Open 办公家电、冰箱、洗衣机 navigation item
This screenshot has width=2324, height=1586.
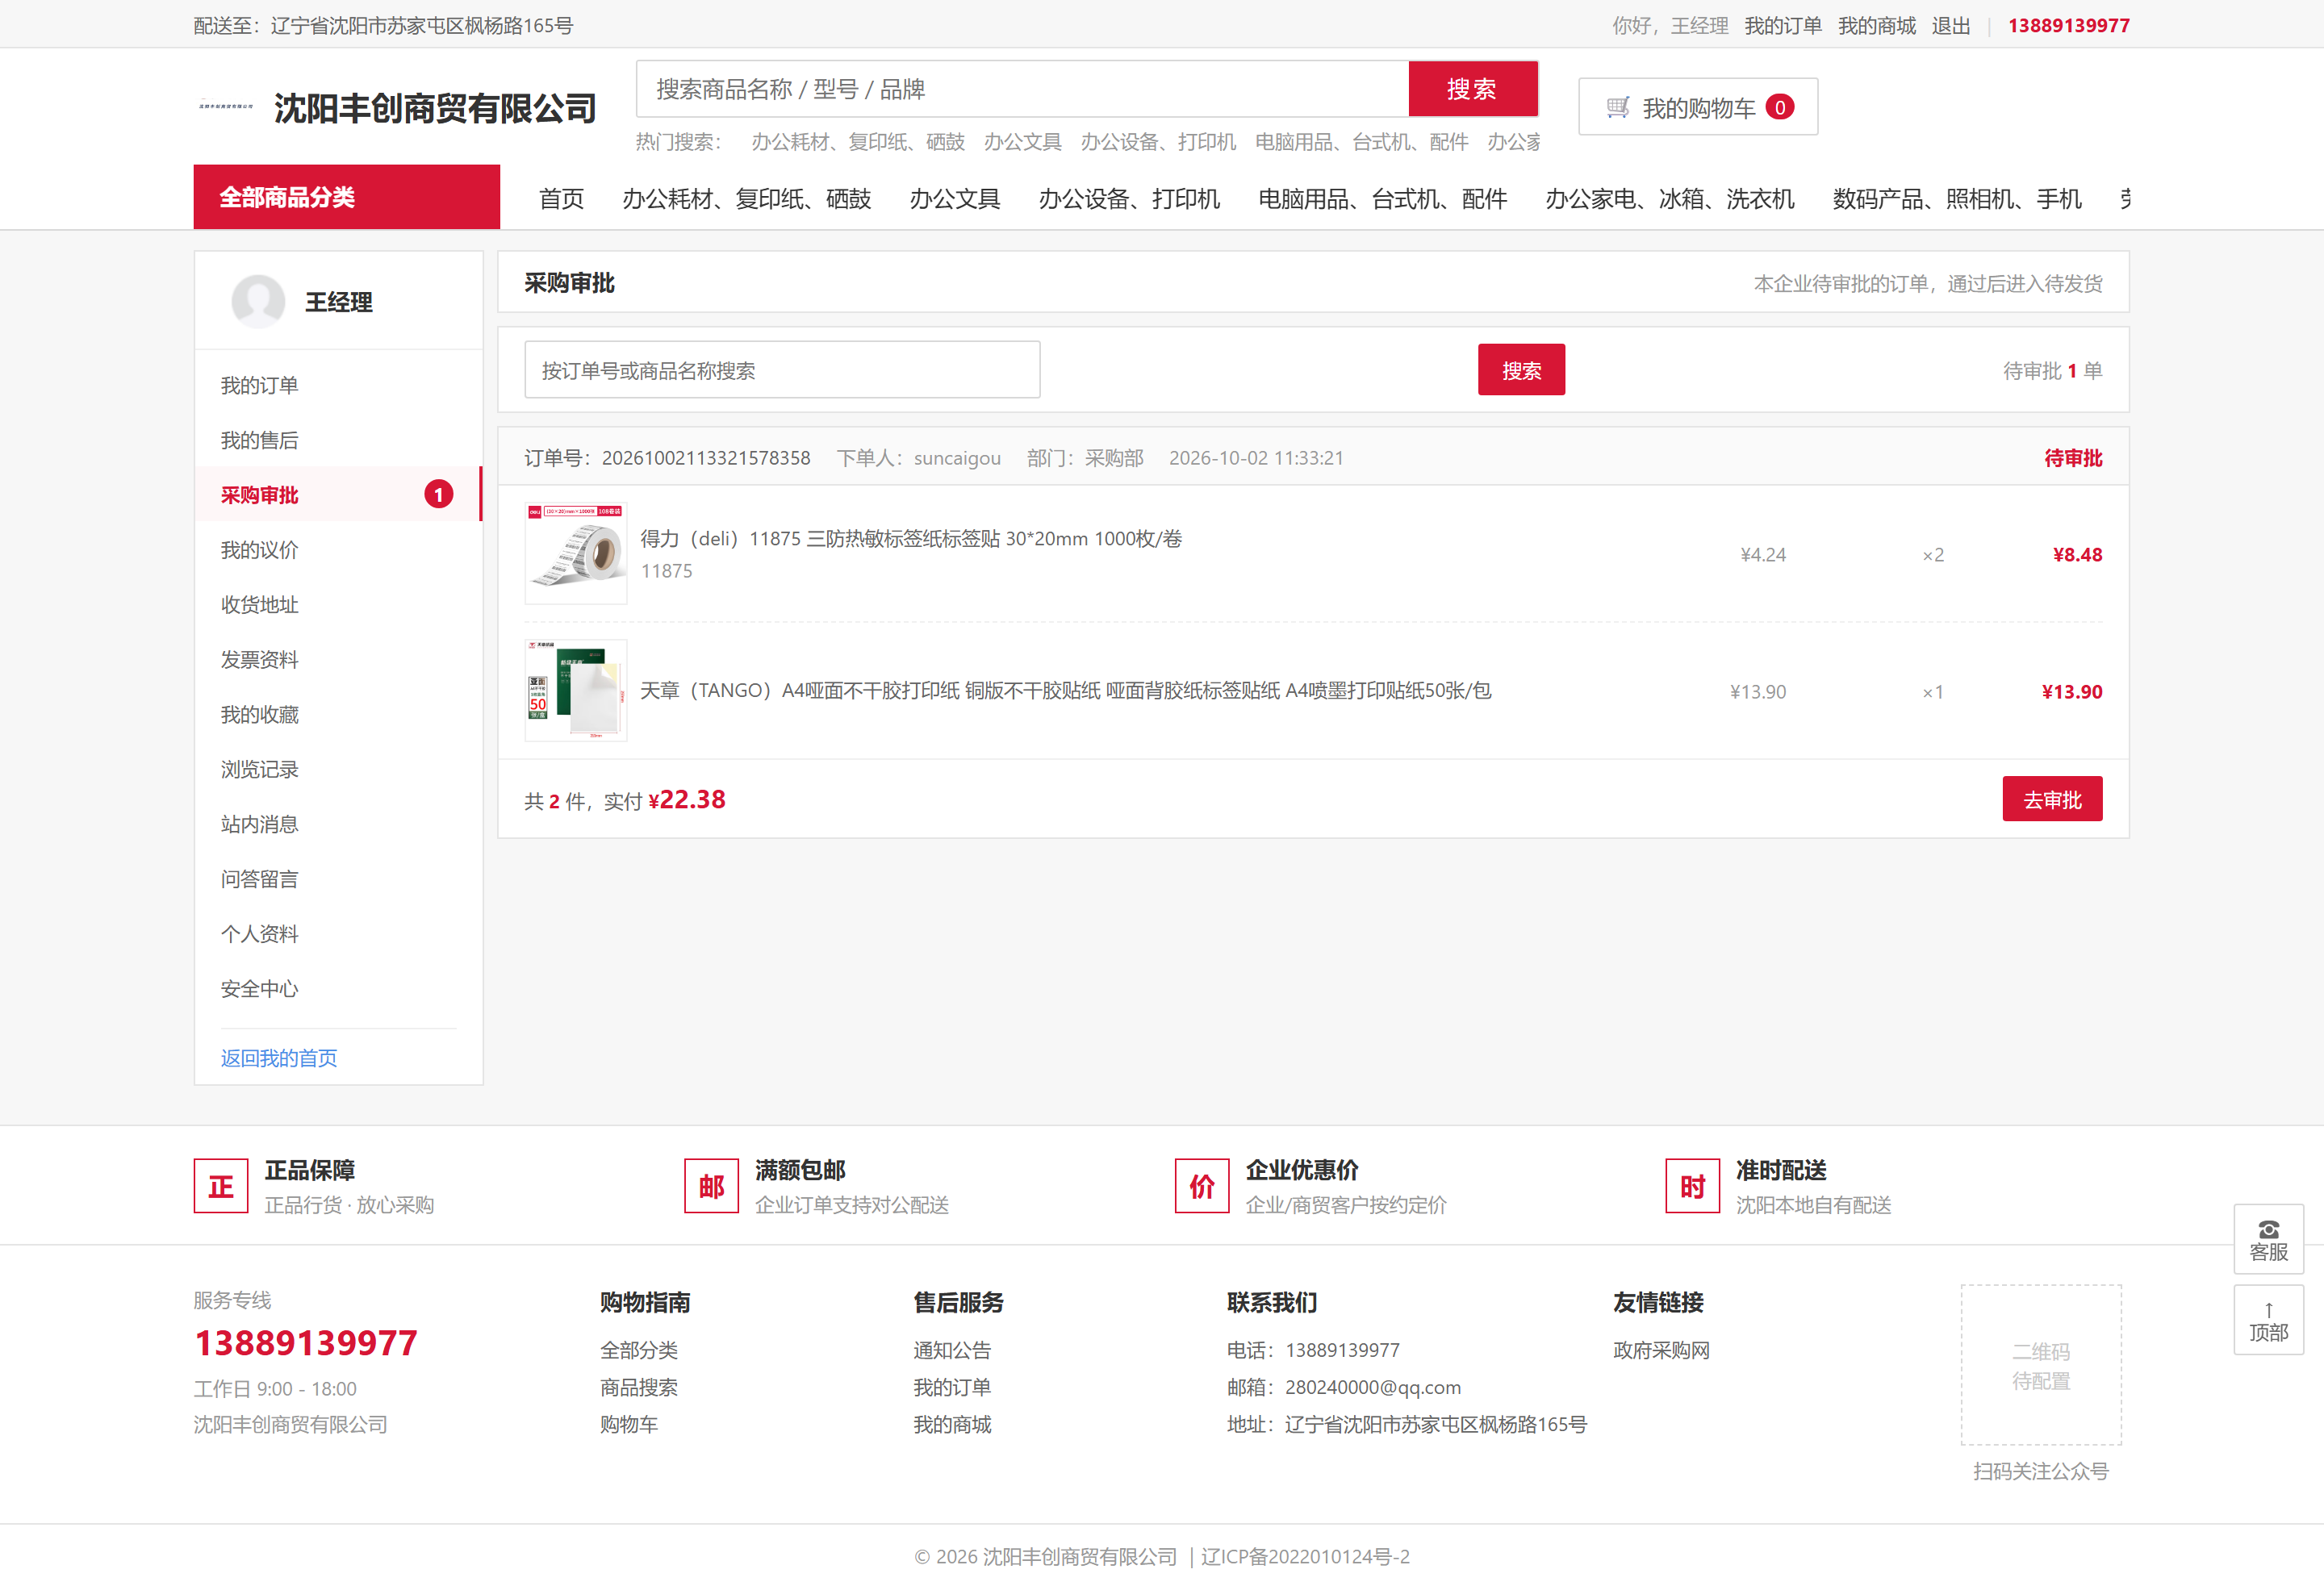1670,199
